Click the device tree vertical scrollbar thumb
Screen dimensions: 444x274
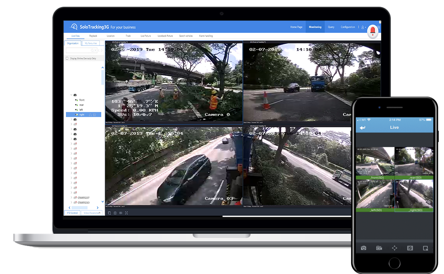pos(103,77)
